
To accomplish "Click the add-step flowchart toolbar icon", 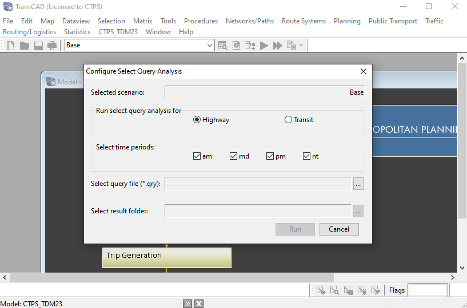I will [250, 46].
